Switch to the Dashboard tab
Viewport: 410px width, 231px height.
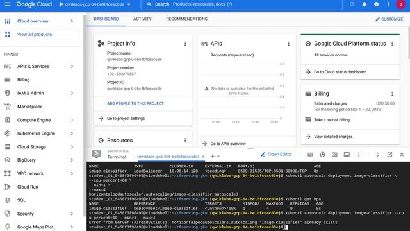pyautogui.click(x=106, y=19)
